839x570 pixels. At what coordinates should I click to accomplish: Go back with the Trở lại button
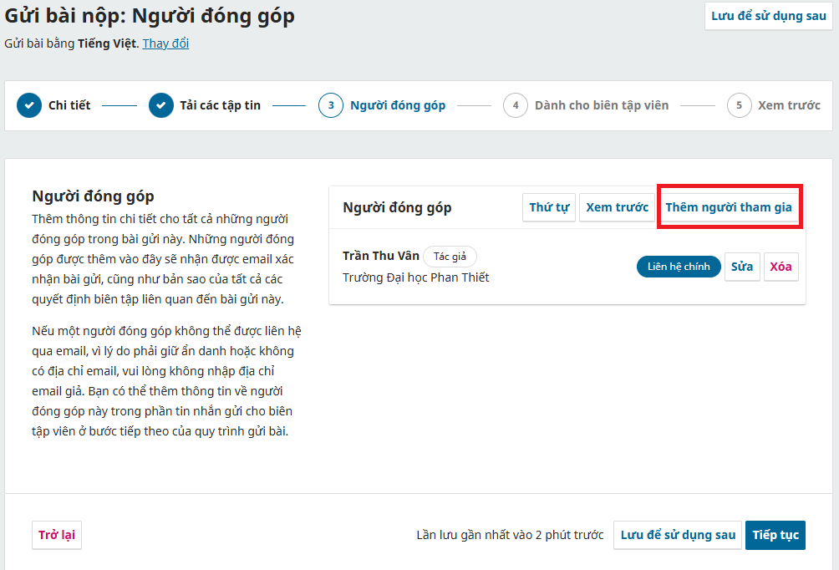(x=57, y=535)
